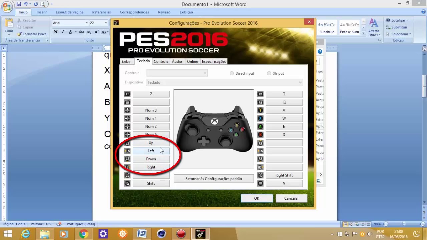This screenshot has width=427, height=240.
Task: Expand the Localizar dropdown arrow
Action: coord(408,20)
